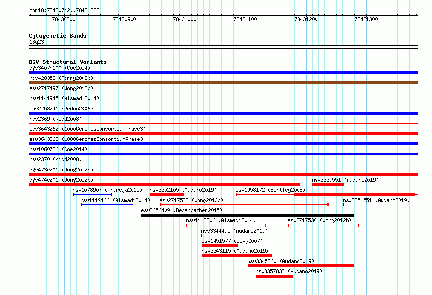
Task: Click the dgv3407n100 (Coe2014) variant label
Action: [60, 68]
